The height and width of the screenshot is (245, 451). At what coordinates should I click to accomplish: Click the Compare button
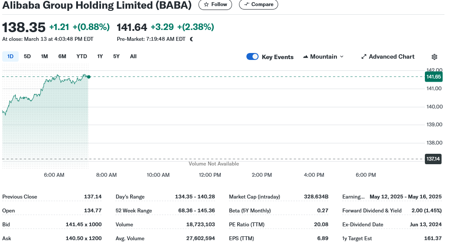click(259, 4)
